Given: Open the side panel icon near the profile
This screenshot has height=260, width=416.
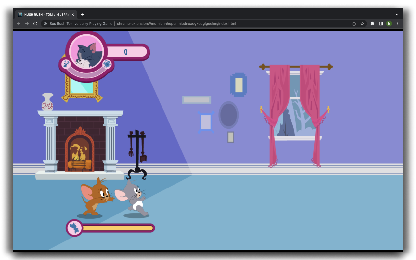Looking at the screenshot, I should point(381,23).
